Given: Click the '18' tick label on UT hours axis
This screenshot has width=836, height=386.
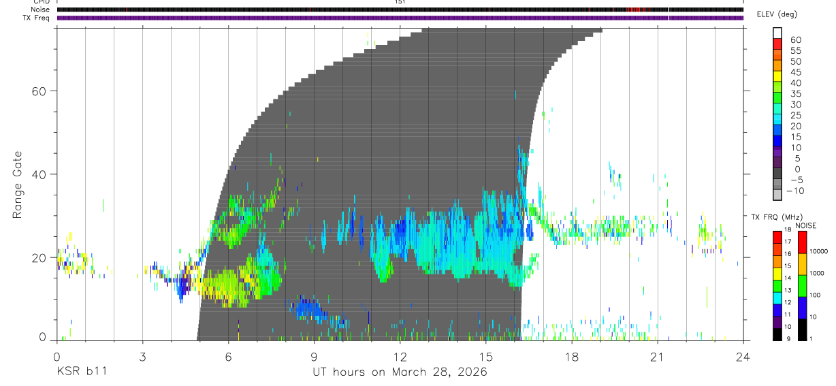Looking at the screenshot, I should click(571, 357).
